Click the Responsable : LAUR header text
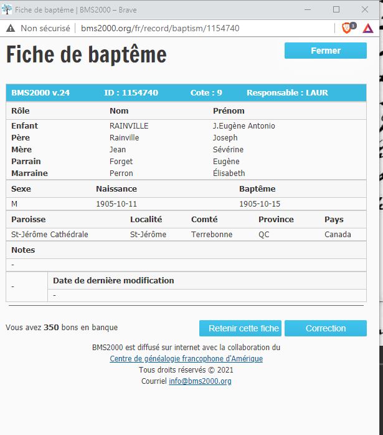This screenshot has width=383, height=435. (x=287, y=92)
